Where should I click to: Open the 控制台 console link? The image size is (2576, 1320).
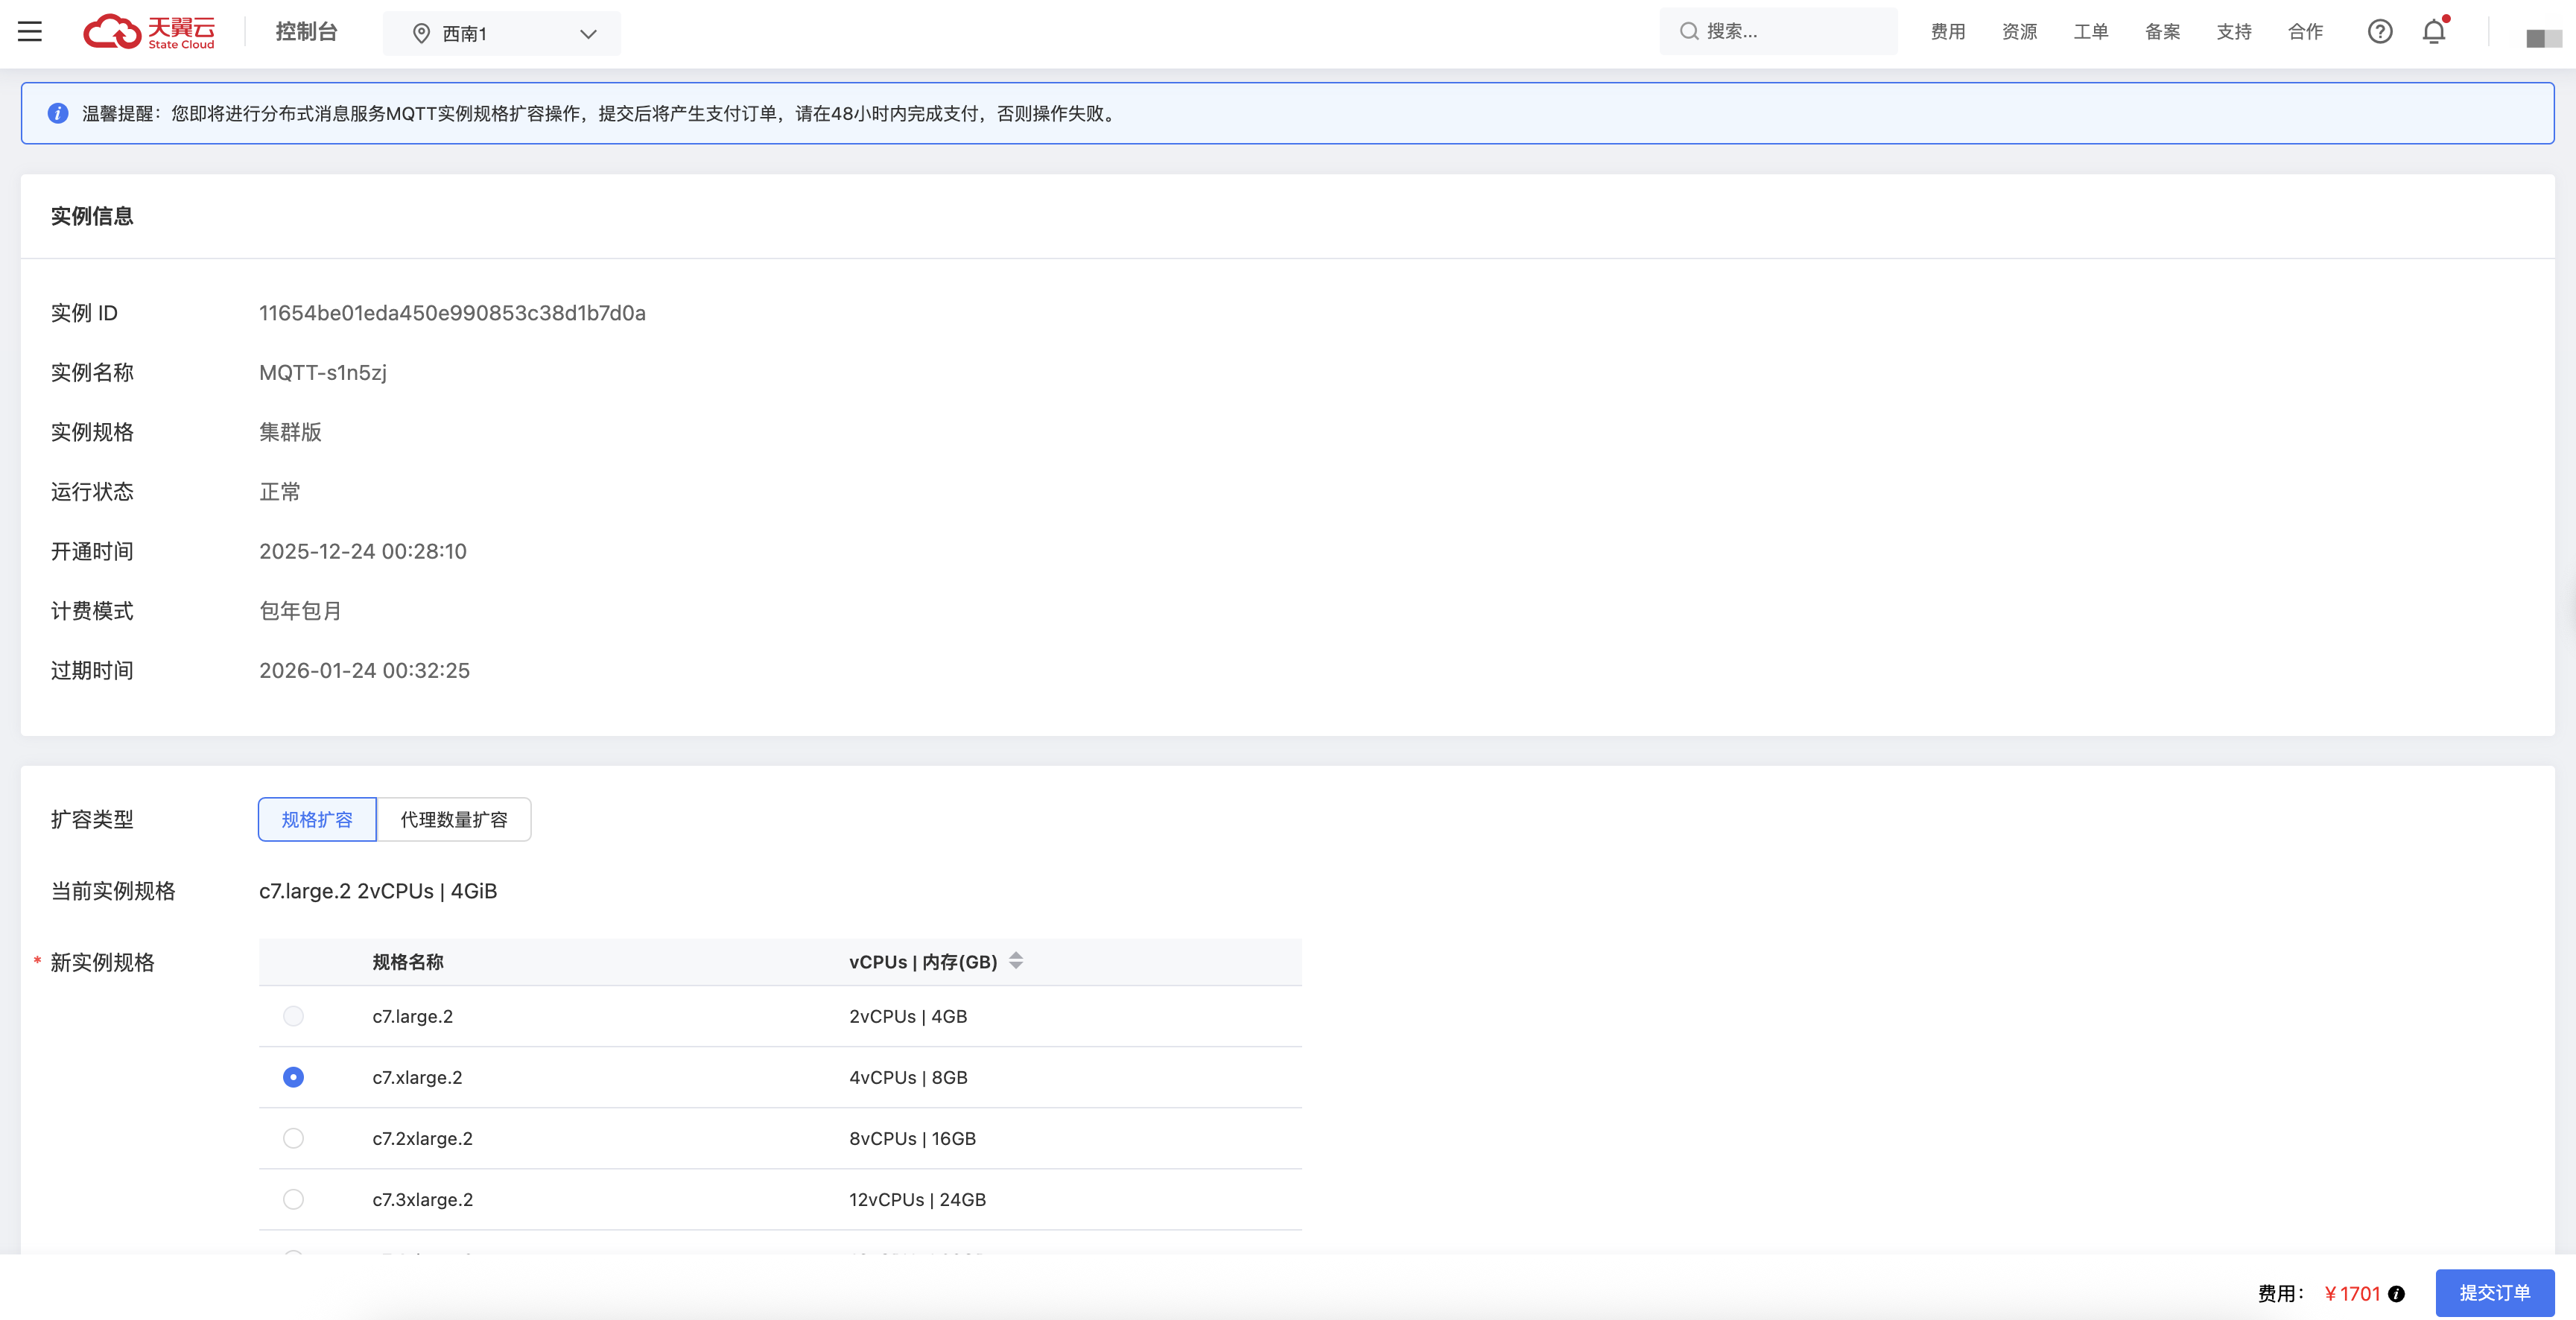[x=306, y=32]
